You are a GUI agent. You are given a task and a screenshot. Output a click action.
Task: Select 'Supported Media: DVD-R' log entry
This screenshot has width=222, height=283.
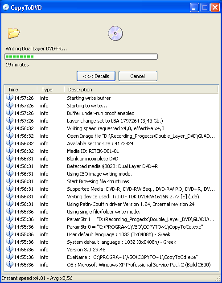[x=141, y=189]
